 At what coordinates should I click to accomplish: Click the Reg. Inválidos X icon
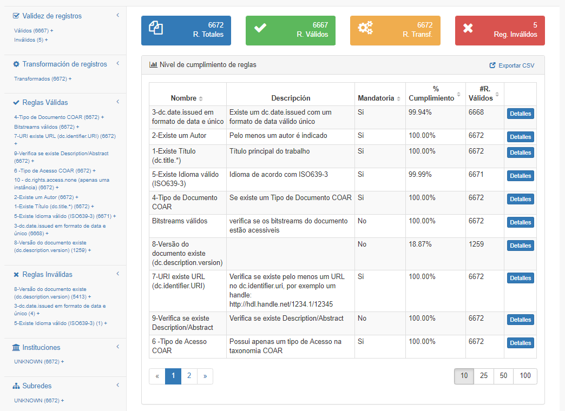coord(468,28)
